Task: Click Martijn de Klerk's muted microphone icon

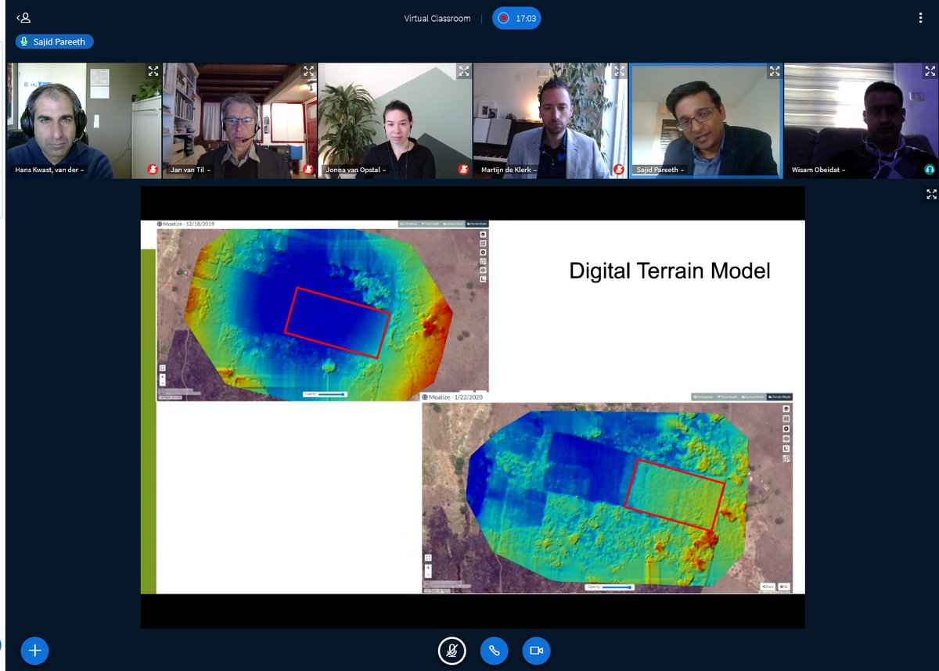Action: (x=619, y=169)
